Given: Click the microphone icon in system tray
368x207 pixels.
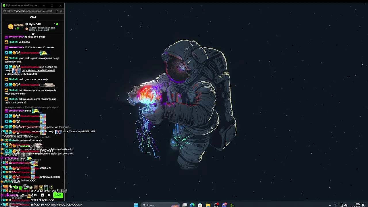Looking at the screenshot, I should click(x=336, y=205).
